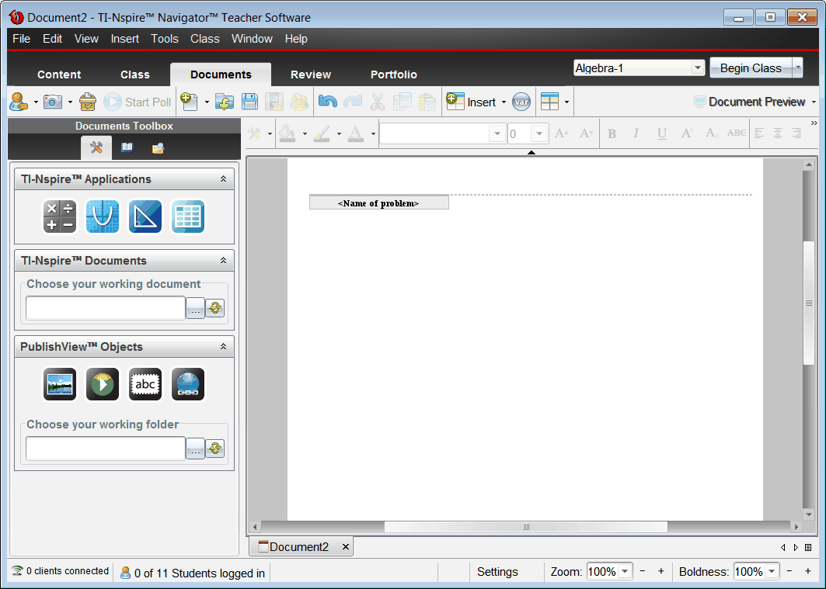The image size is (826, 589).
Task: Click the Save document icon
Action: [249, 102]
